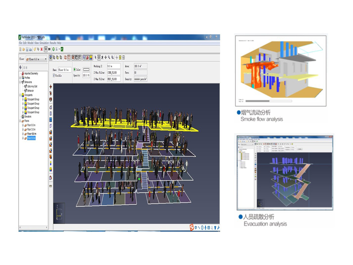Collapse the Occupants tree node

(20, 95)
